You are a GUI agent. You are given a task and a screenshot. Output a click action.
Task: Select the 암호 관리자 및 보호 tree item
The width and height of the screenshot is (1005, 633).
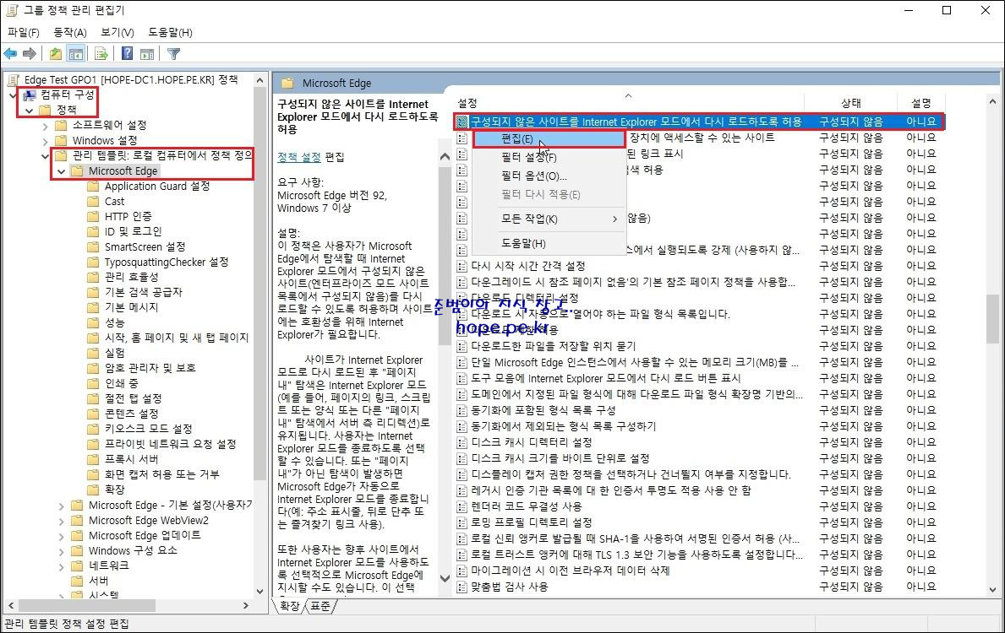pos(150,368)
